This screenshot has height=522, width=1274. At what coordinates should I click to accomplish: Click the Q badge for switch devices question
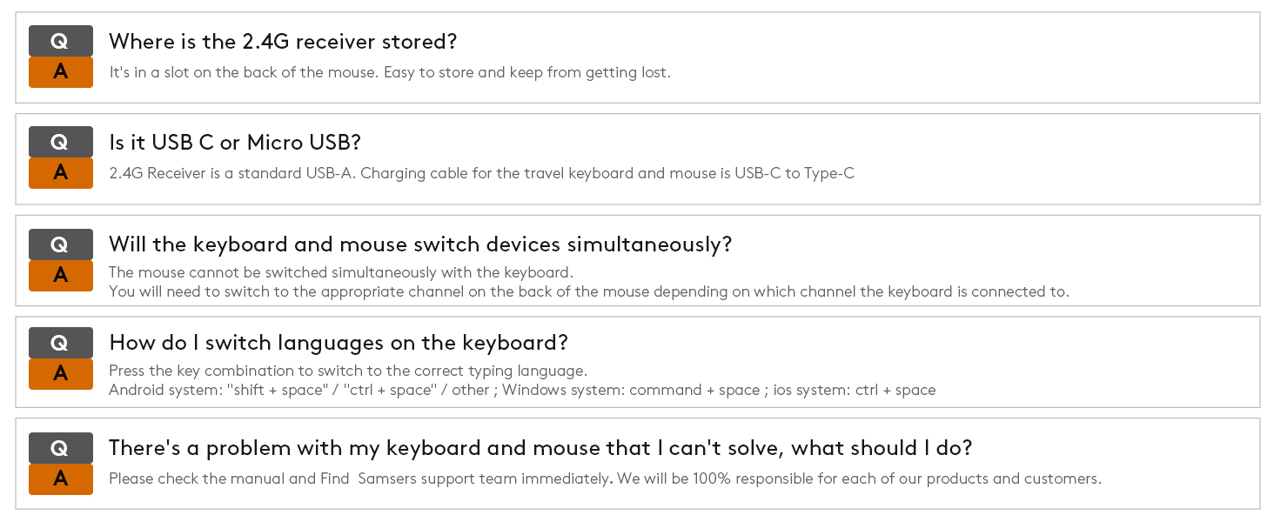point(60,244)
